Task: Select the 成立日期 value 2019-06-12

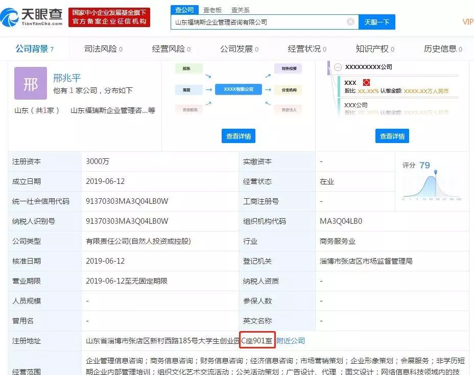Action: (x=105, y=181)
